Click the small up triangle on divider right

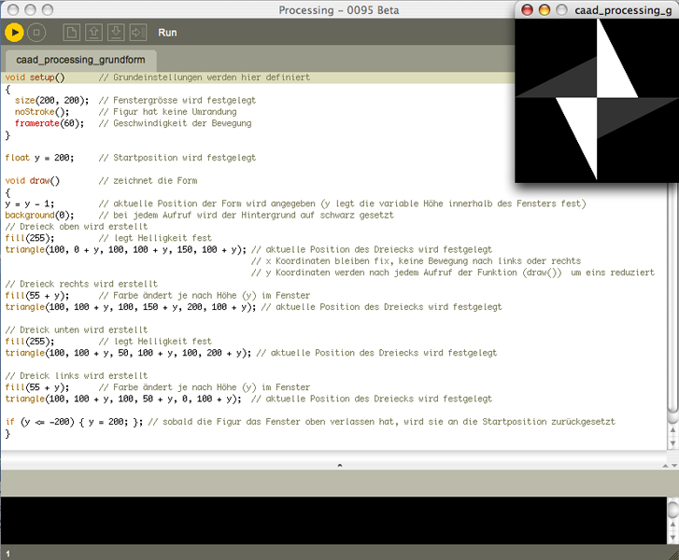click(x=665, y=466)
